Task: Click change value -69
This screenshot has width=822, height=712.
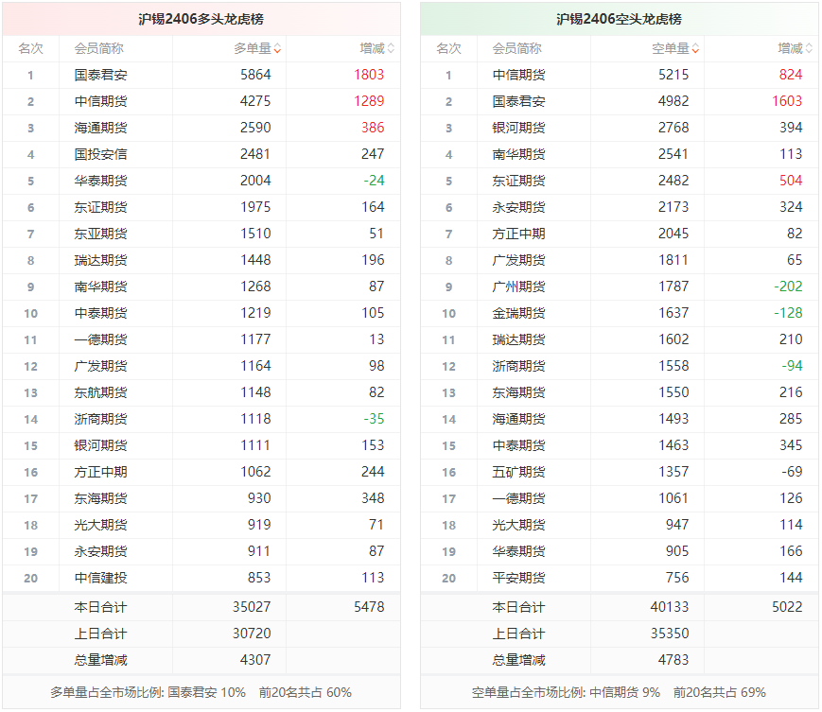Action: point(792,472)
